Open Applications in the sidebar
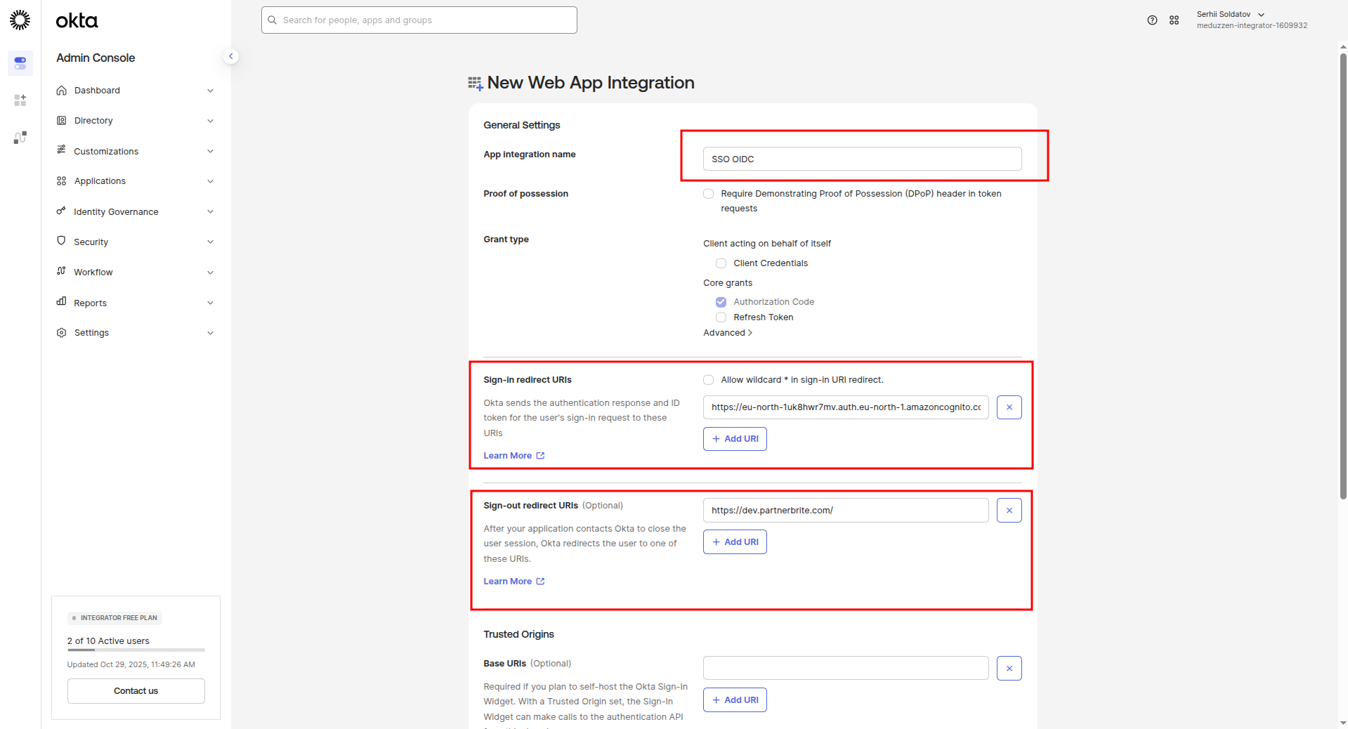Viewport: 1348px width, 729px height. 100,181
